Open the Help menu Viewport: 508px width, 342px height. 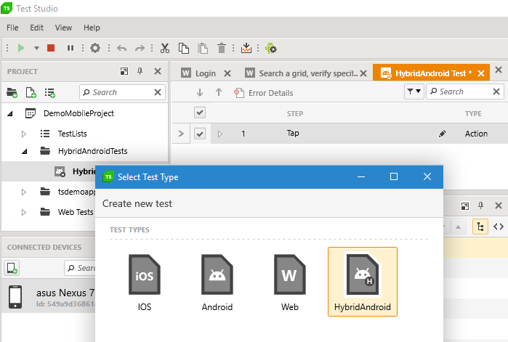pyautogui.click(x=92, y=28)
